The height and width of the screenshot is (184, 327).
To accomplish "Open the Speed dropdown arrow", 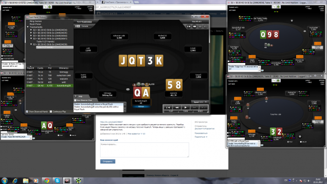I will click(x=206, y=102).
